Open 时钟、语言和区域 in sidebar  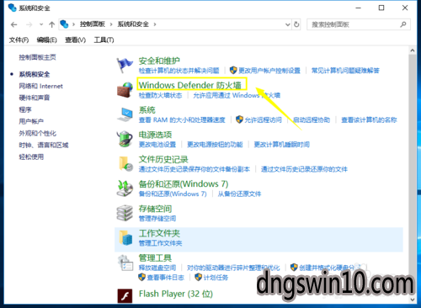click(x=44, y=145)
